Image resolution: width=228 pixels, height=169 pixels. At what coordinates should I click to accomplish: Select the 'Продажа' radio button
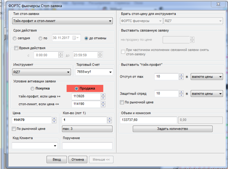(76, 88)
